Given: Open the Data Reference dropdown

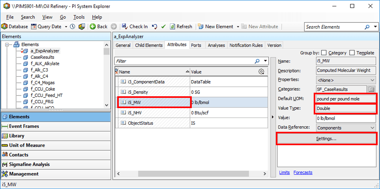Looking at the screenshot, I should (346, 128).
